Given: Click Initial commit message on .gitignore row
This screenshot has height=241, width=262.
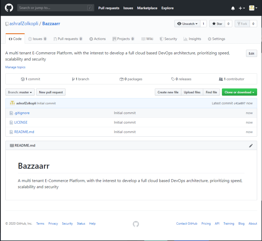Looking at the screenshot, I should click(x=125, y=113).
